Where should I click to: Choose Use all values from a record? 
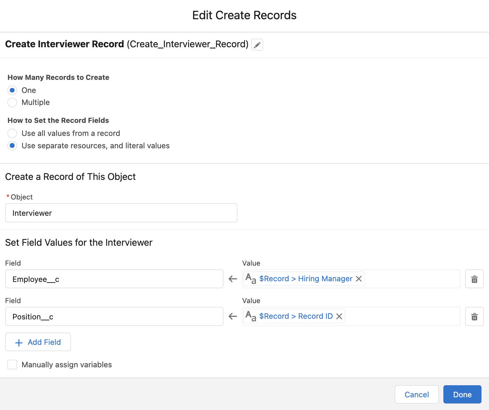coord(12,133)
